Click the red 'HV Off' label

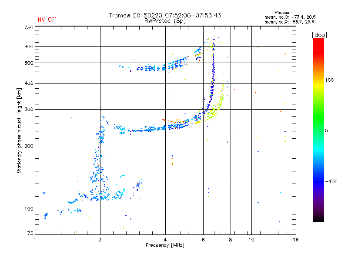pos(47,20)
